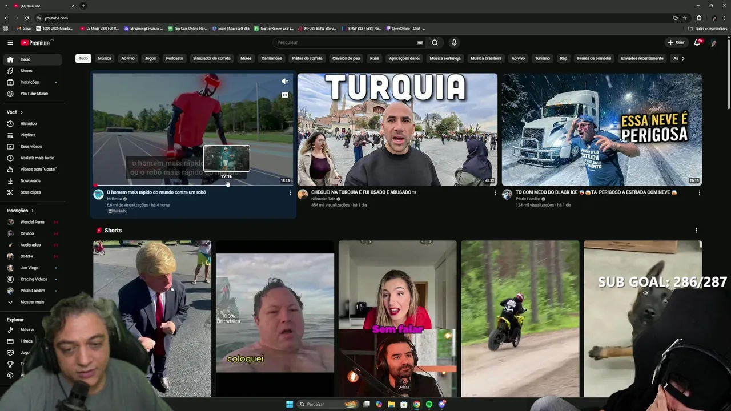Open Downloads in the sidebar
731x411 pixels.
33,180
